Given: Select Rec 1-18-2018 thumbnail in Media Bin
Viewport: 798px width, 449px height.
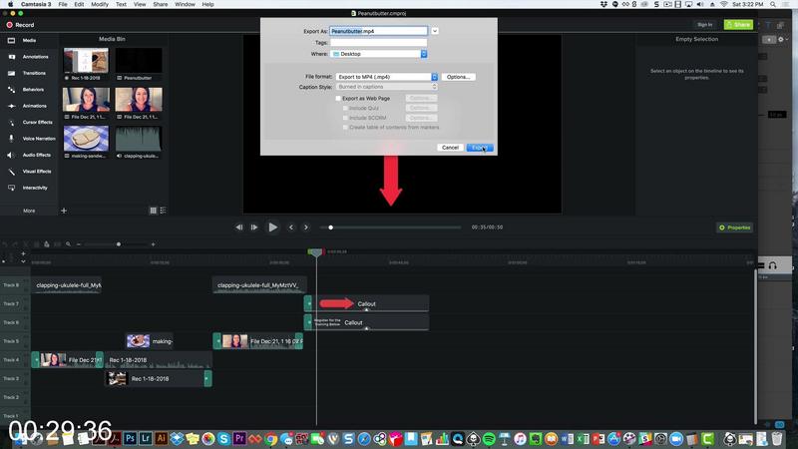Looking at the screenshot, I should coord(86,61).
